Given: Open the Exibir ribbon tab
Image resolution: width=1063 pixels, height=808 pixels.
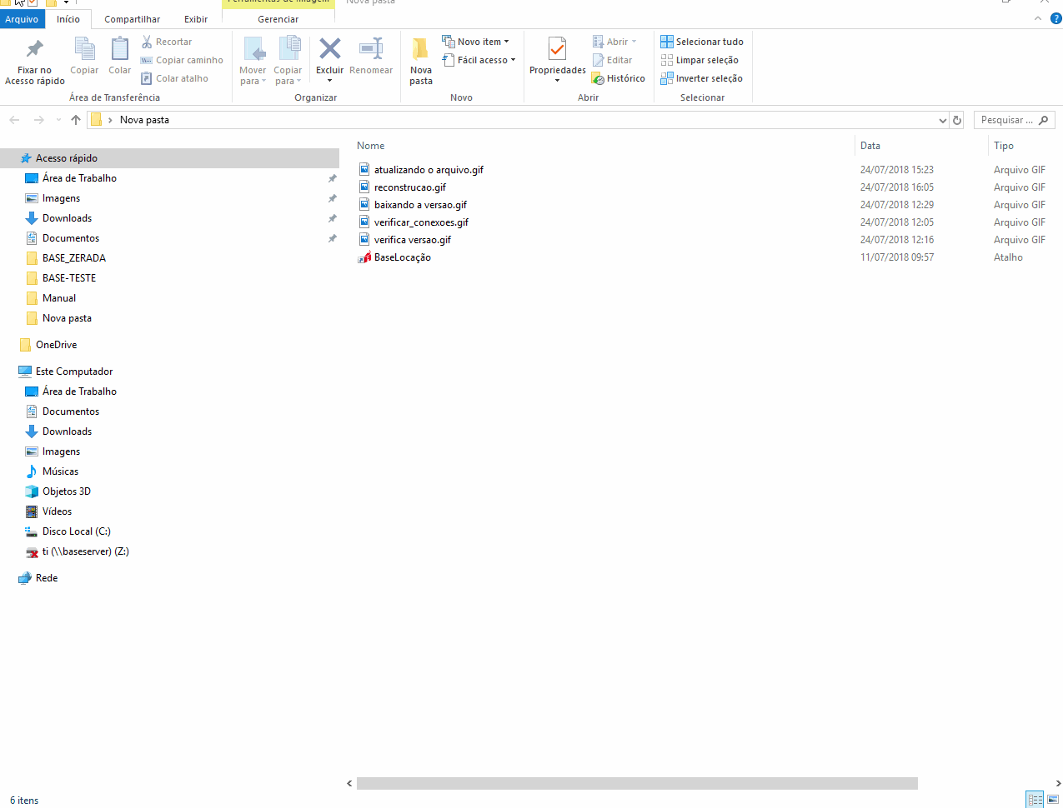Looking at the screenshot, I should pos(196,19).
